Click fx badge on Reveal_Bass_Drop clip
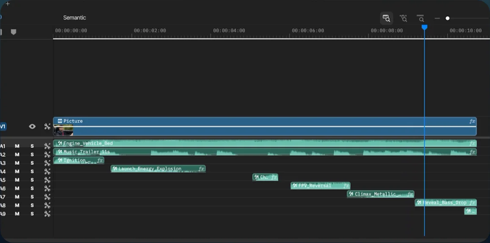 tap(473, 203)
